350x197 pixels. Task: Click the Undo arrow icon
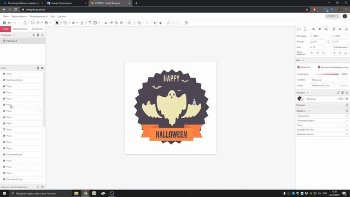9,23
